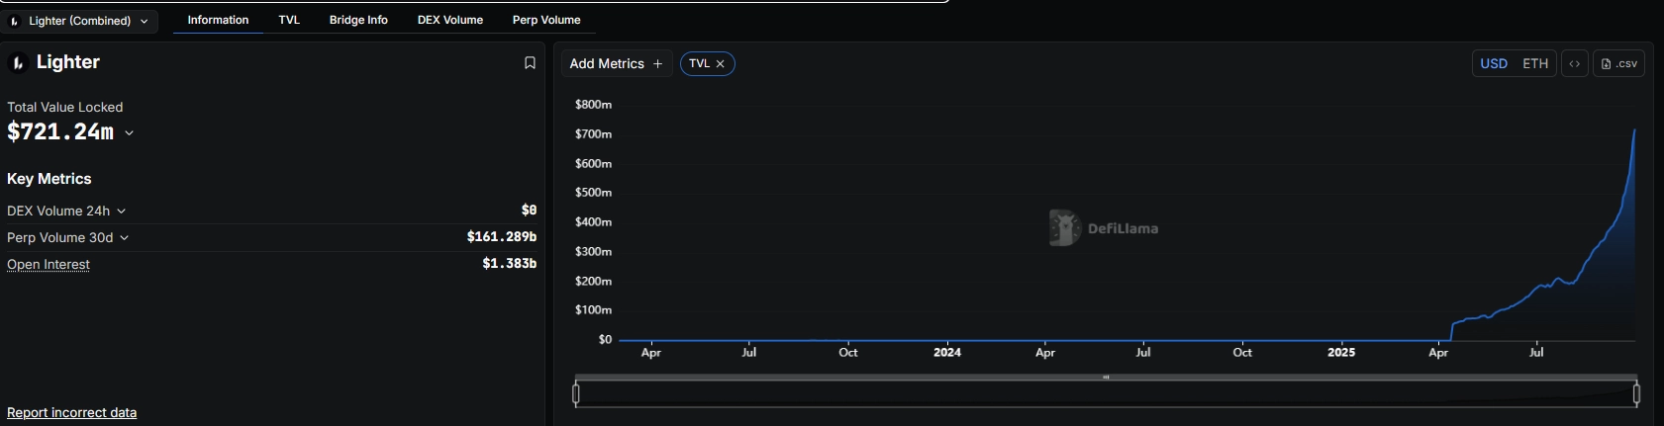Bookmark the Lighter protocol
Viewport: 1664px width, 426px height.
(x=530, y=63)
